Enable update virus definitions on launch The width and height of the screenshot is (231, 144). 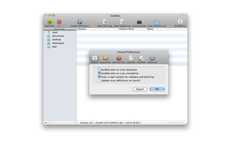pyautogui.click(x=99, y=81)
